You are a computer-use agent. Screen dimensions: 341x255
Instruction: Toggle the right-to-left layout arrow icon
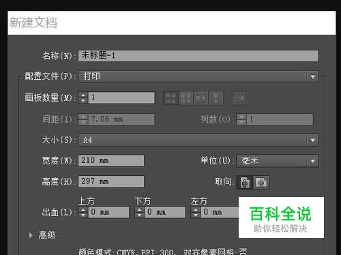pos(239,98)
